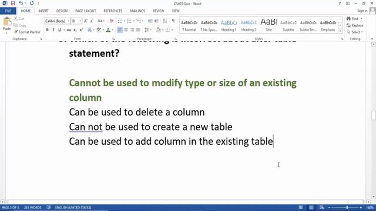Justify the paragraph text
376x211 pixels.
point(138,30)
